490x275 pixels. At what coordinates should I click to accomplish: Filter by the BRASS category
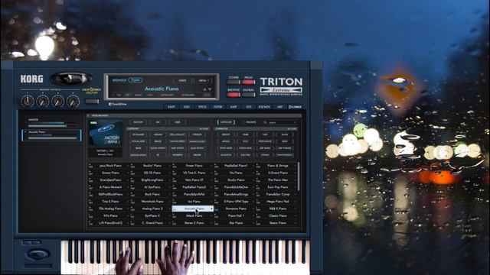pos(158,141)
